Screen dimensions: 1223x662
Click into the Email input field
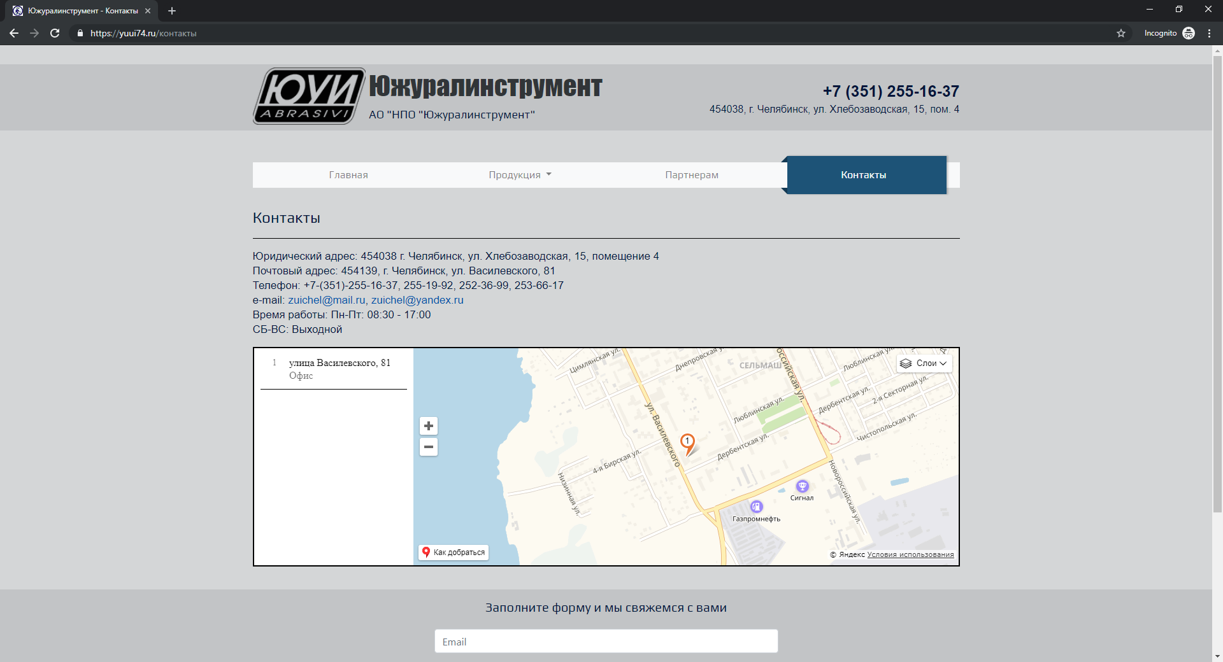click(x=606, y=642)
